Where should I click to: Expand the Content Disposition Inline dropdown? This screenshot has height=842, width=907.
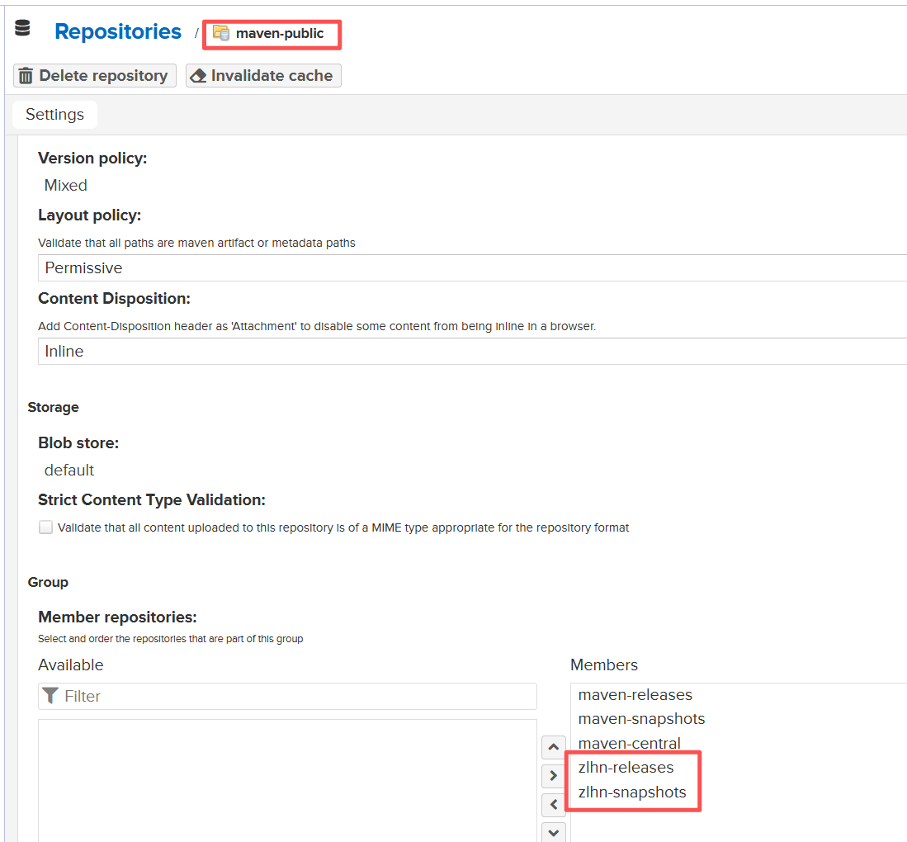470,352
